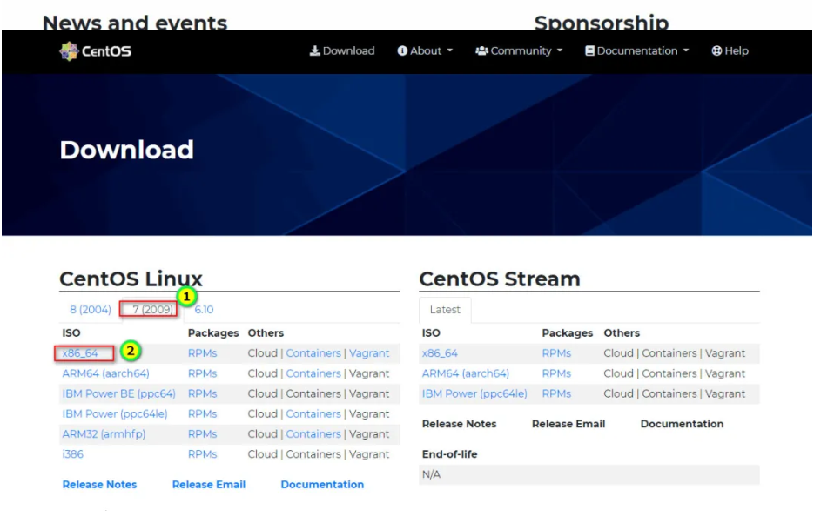
Task: Open RPMs link in IBM Power BE row
Action: tap(203, 394)
